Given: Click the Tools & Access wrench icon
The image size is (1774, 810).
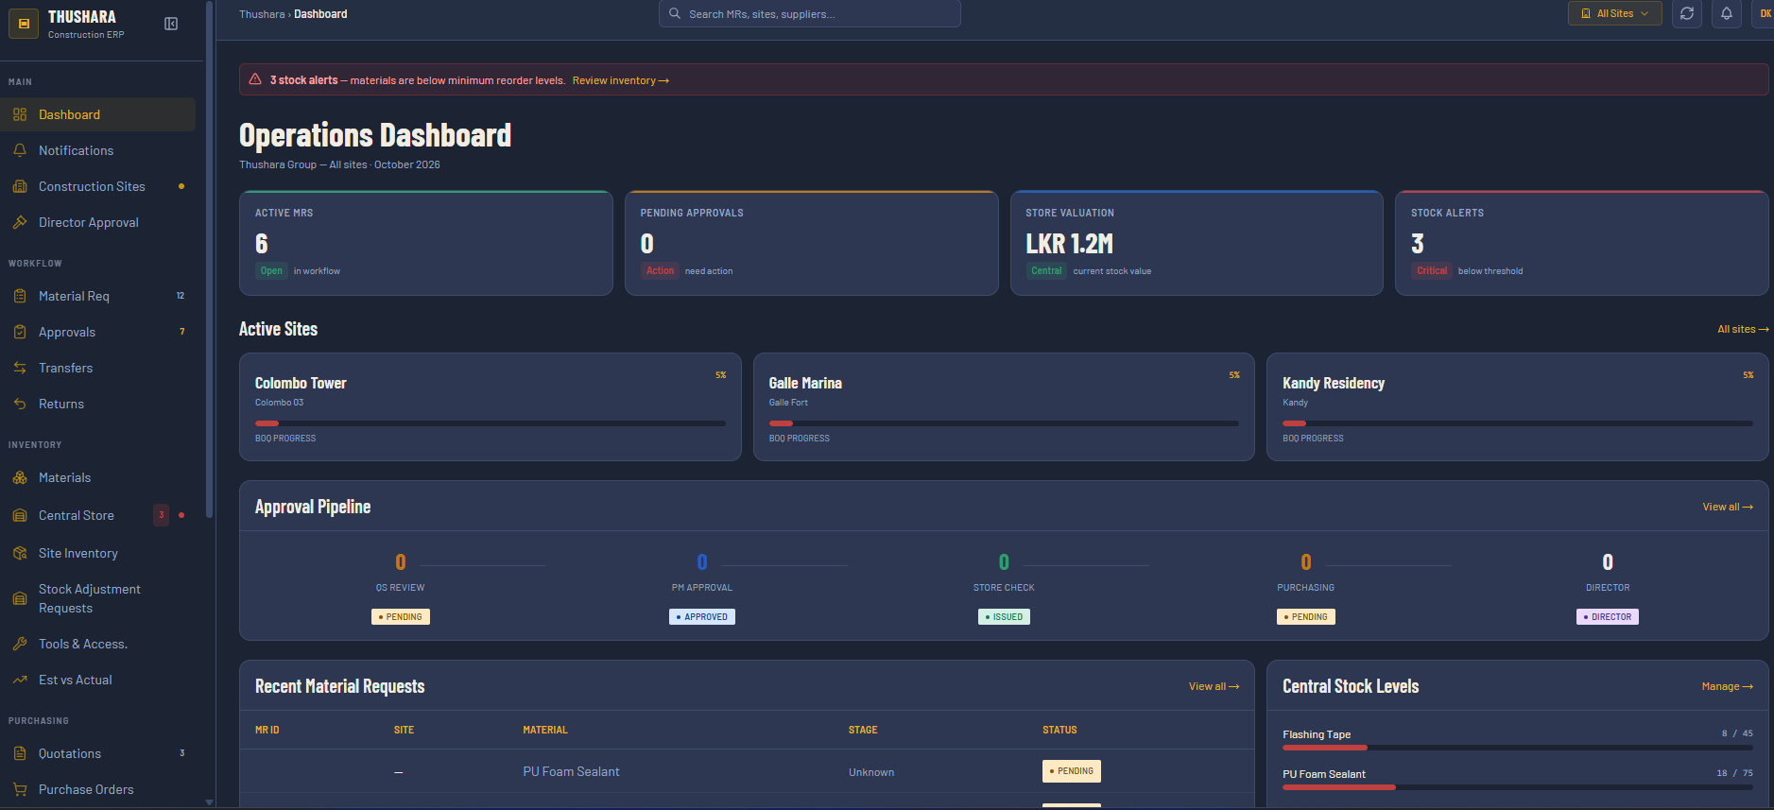Looking at the screenshot, I should (x=20, y=644).
